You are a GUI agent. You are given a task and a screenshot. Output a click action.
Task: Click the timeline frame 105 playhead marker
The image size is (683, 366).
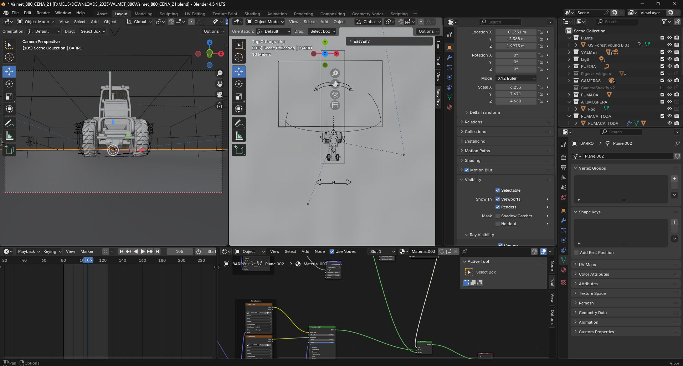point(88,260)
